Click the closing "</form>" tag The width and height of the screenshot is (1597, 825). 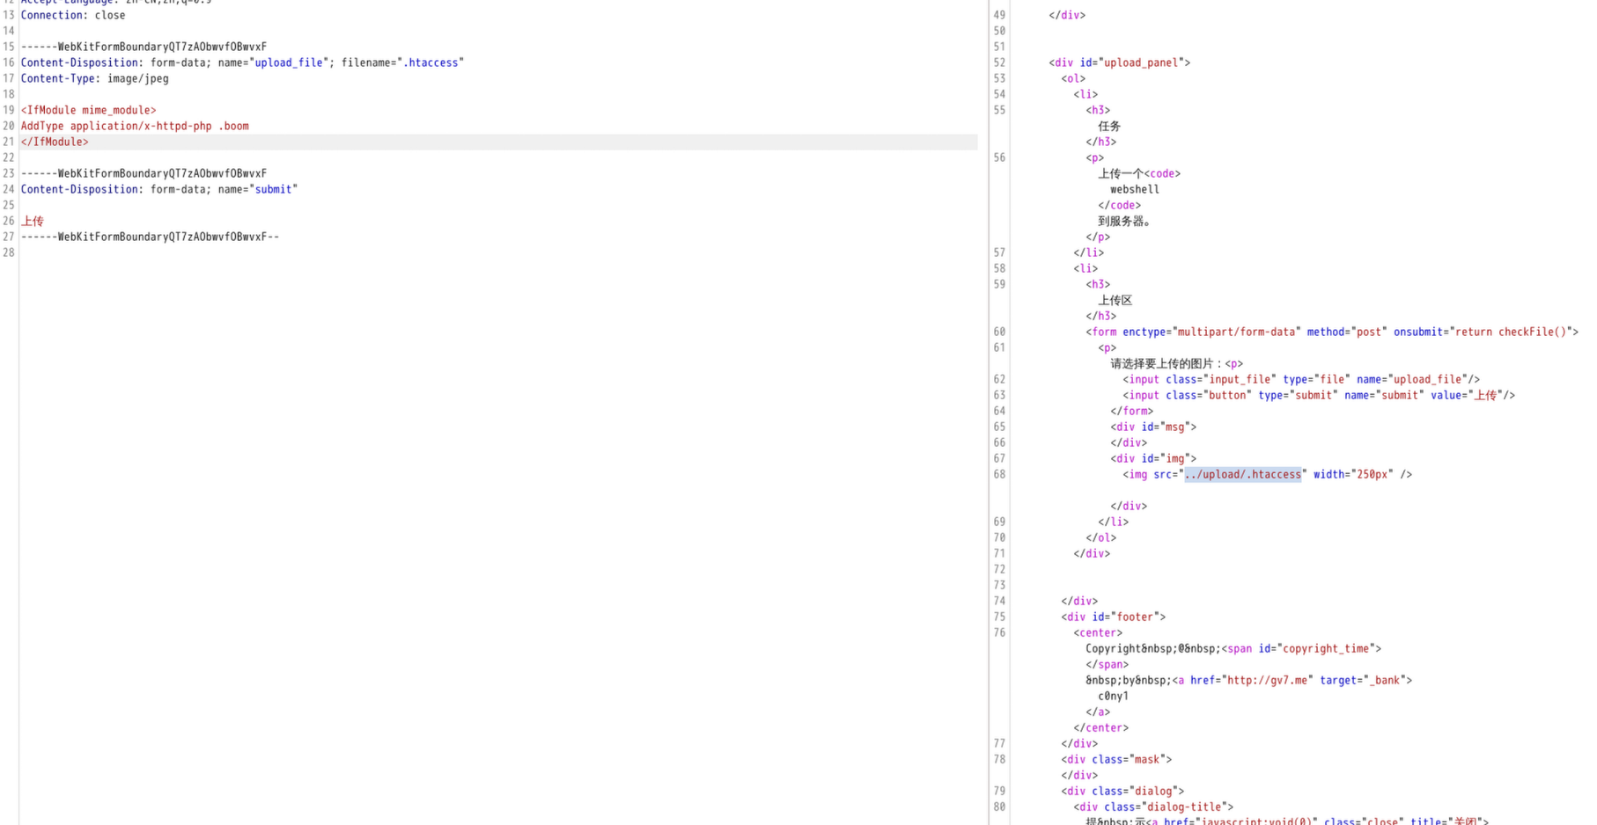1131,411
